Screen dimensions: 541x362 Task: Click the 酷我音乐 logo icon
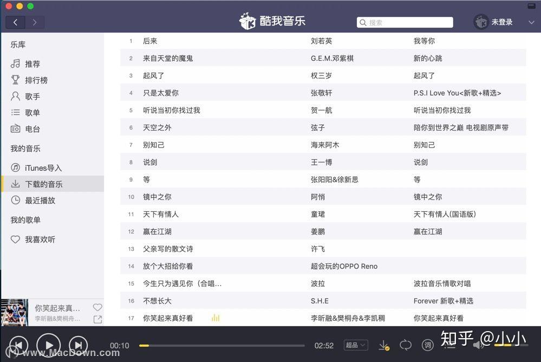pyautogui.click(x=247, y=22)
